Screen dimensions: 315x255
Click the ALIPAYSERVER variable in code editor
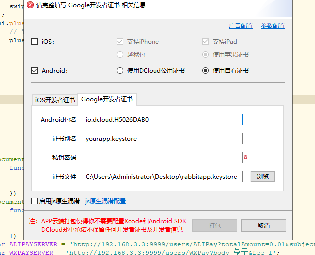coord(33,244)
